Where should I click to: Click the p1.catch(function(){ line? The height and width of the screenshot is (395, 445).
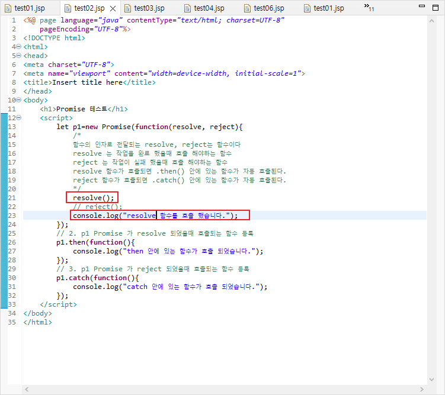point(97,278)
